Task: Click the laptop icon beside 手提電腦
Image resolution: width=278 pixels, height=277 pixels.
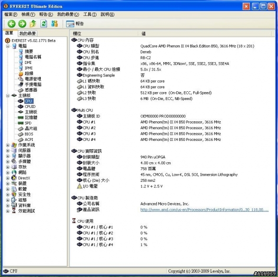Action: click(x=21, y=84)
